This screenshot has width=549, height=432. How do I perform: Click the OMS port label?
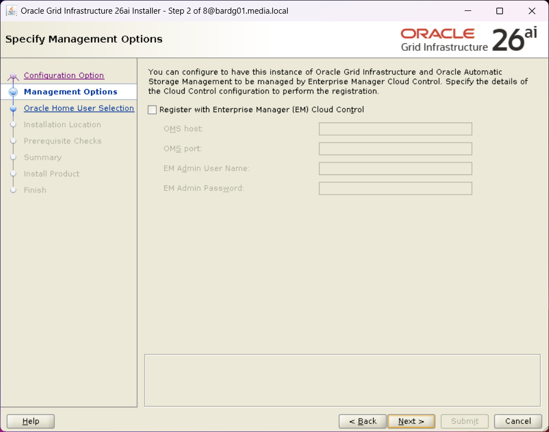click(182, 149)
